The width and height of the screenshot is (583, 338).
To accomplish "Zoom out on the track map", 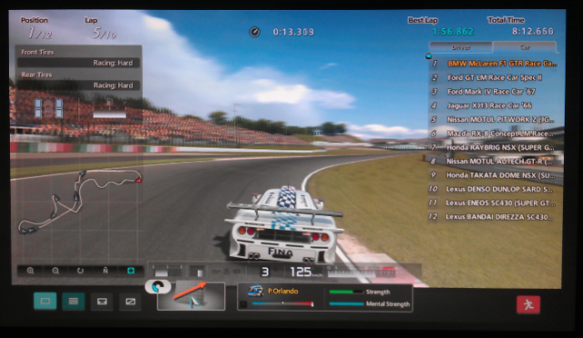I will coord(56,271).
